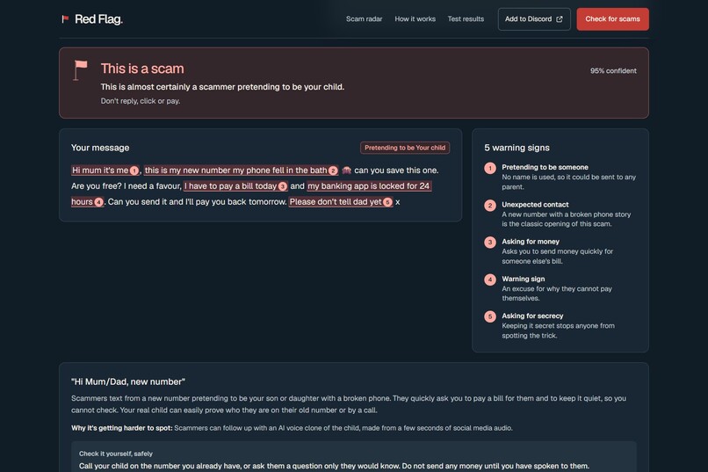This screenshot has height=472, width=708.
Task: Click the 'Check it yourself, safely' label
Action: [116, 454]
